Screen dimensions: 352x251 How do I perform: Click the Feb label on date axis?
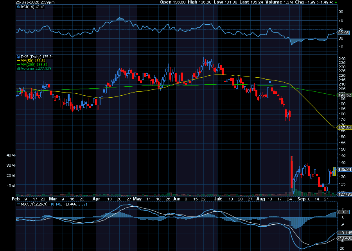(x=16, y=199)
